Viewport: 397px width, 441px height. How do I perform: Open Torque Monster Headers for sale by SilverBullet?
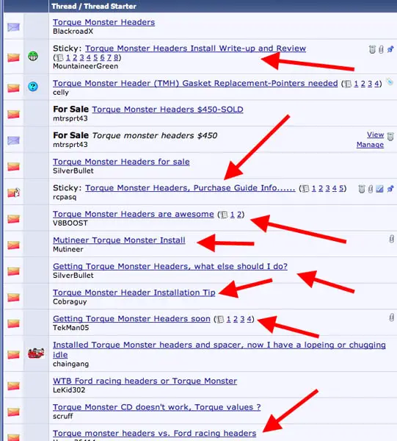point(121,162)
